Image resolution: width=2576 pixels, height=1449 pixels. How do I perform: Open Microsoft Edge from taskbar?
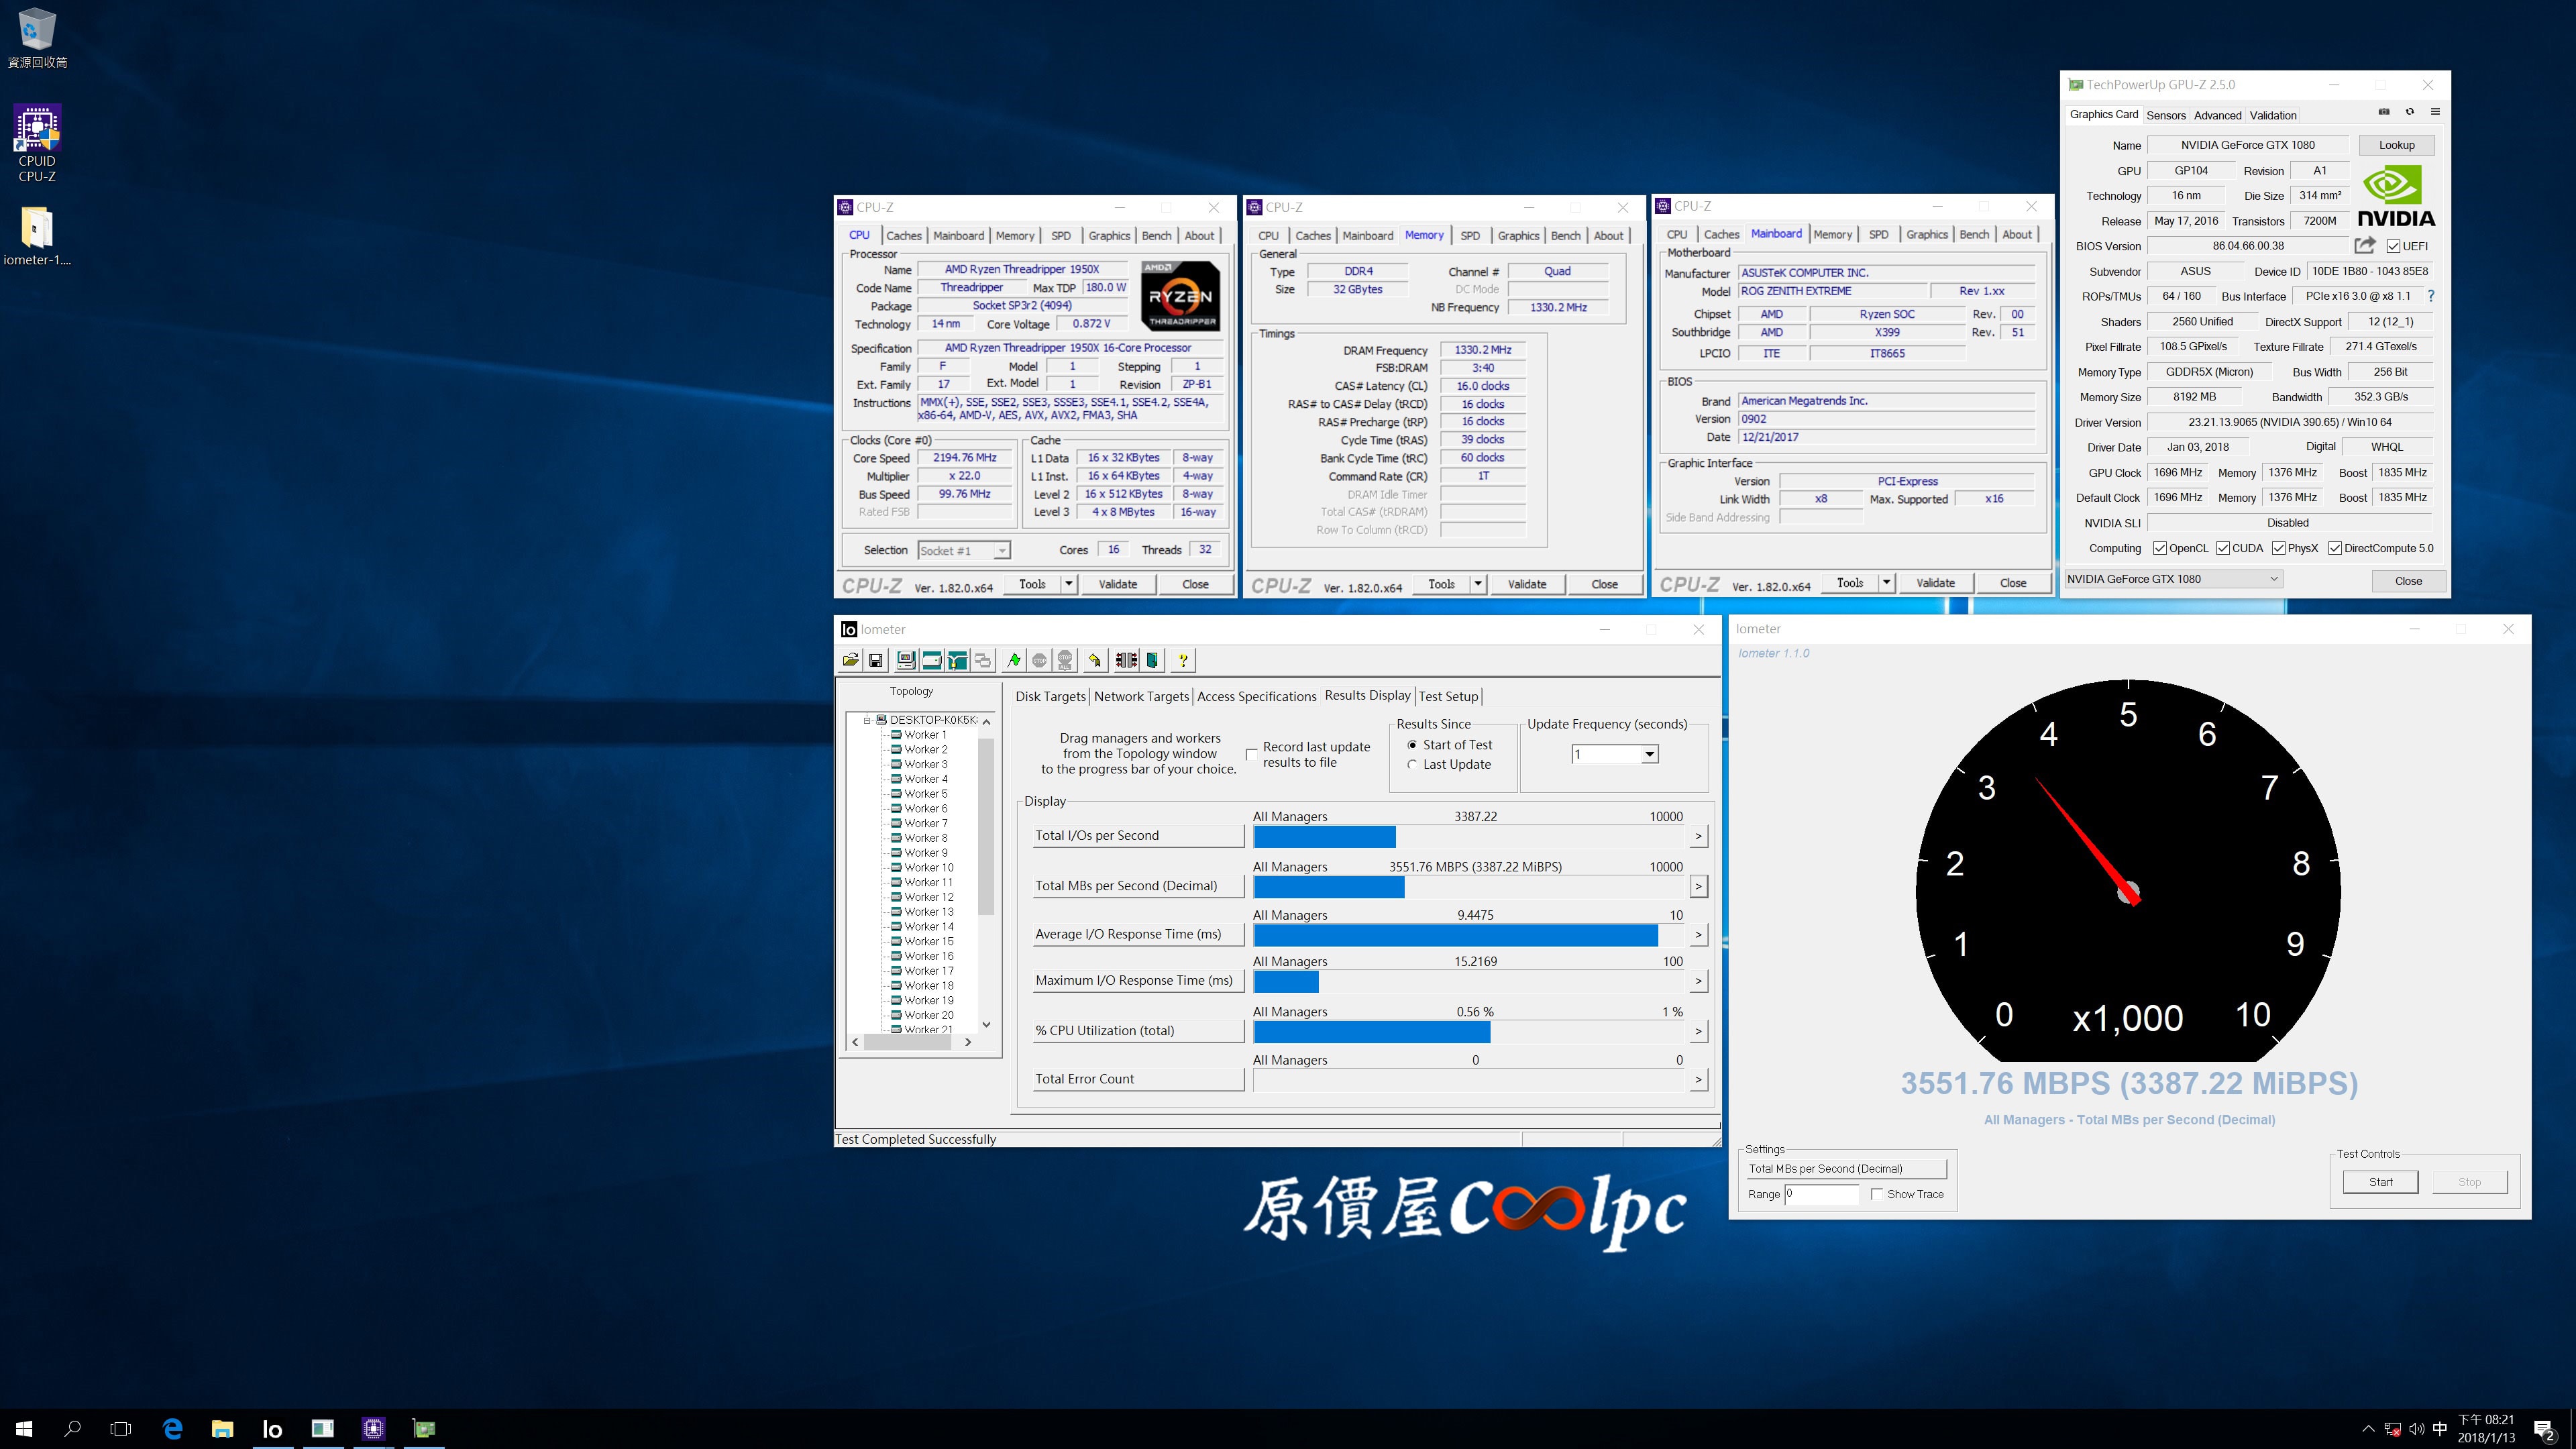(x=173, y=1428)
